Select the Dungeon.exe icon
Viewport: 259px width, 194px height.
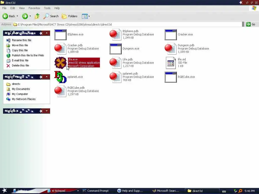(115, 49)
